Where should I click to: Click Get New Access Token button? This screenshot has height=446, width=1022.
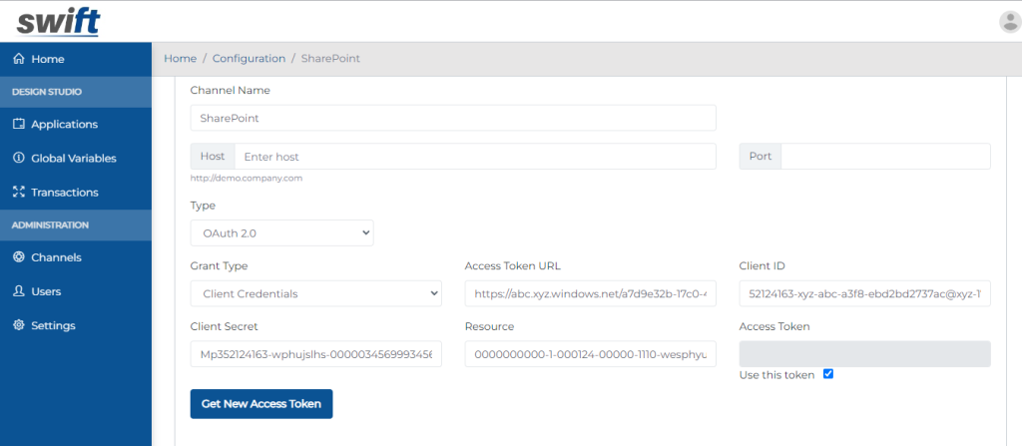pos(261,404)
